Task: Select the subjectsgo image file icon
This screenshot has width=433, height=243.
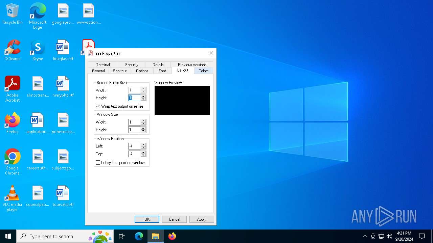Action: pos(63,160)
